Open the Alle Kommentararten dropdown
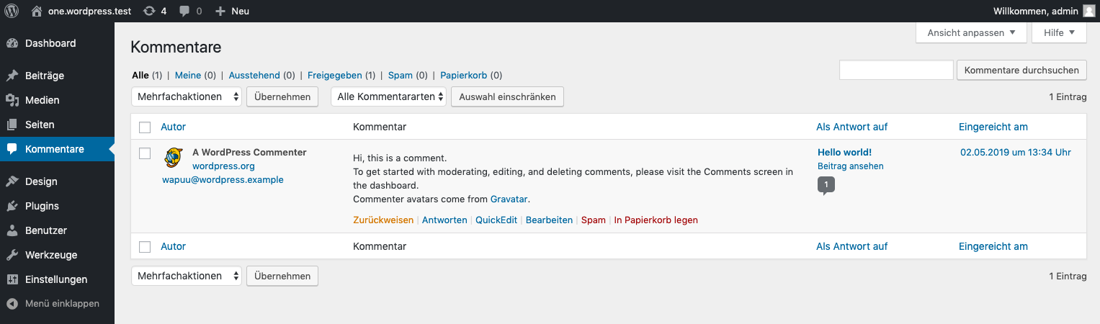1100x324 pixels. tap(389, 96)
